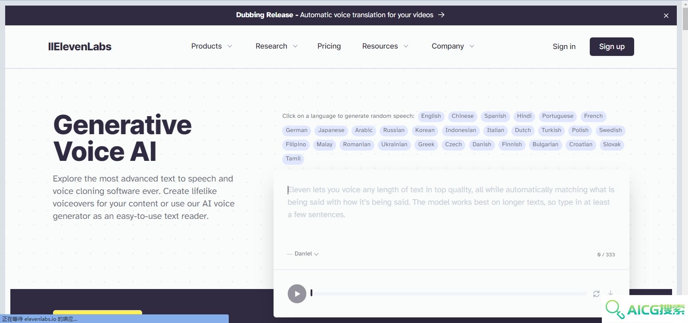Click the Sign in link
The height and width of the screenshot is (323, 688).
point(564,46)
